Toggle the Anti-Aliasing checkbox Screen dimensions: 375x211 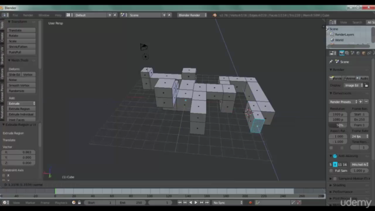coord(335,156)
